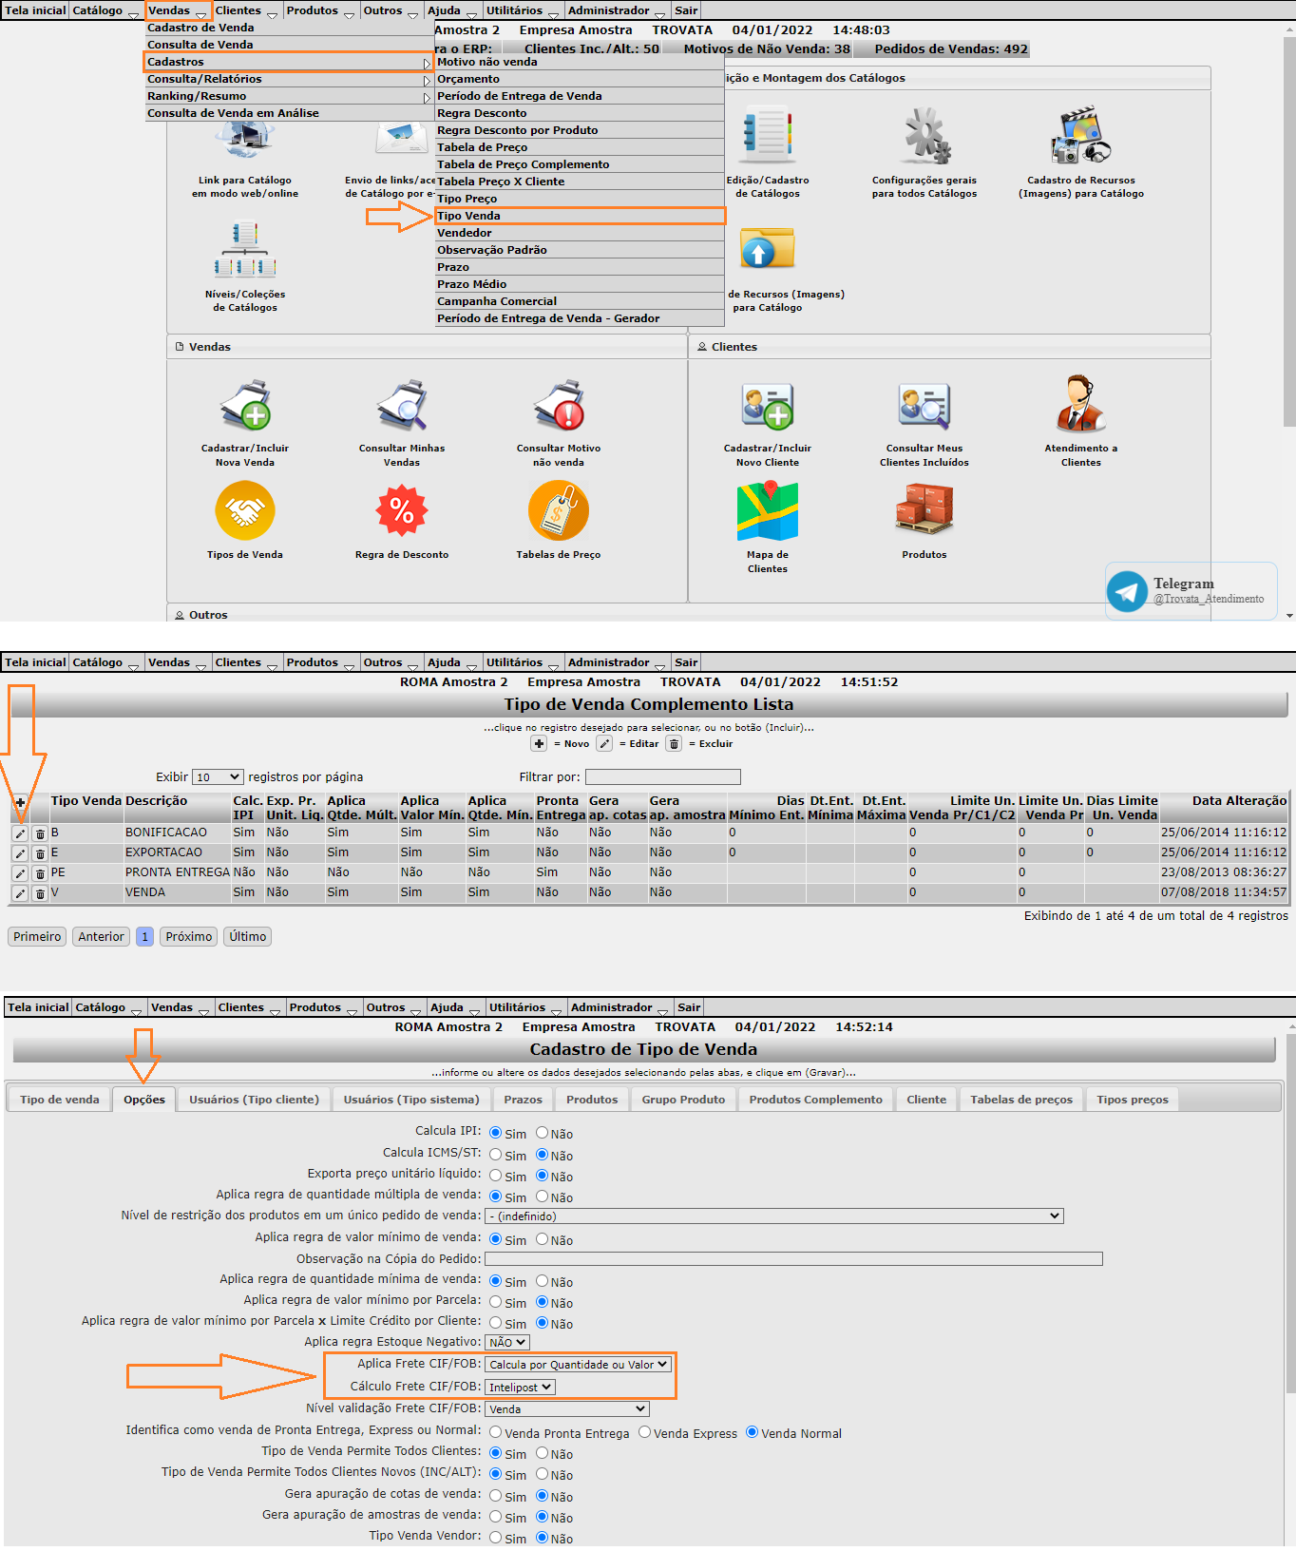Click the Telegram support icon
Image resolution: width=1296 pixels, height=1551 pixels.
1127,591
